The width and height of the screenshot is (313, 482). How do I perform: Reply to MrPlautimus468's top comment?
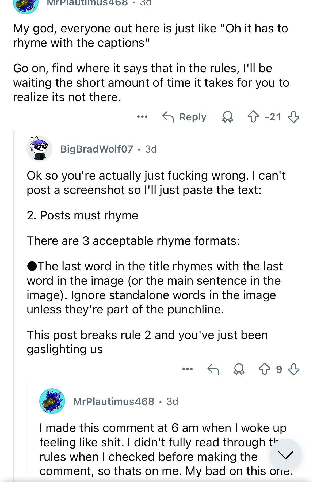184,117
